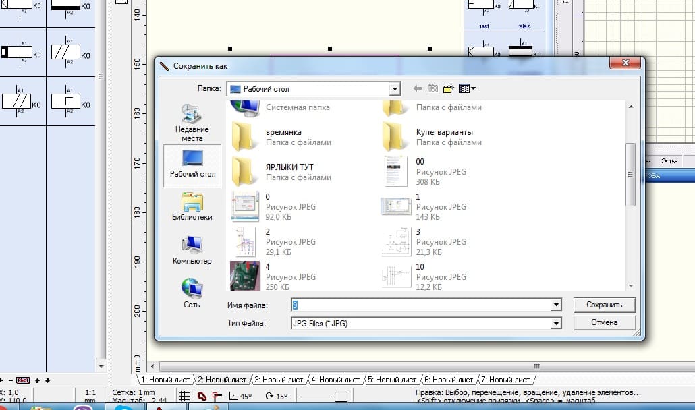Select Сеть in the places sidebar

pos(192,293)
